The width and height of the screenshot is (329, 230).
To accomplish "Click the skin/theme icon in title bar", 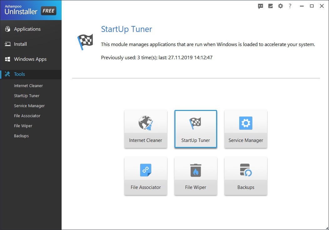I will 271,6.
